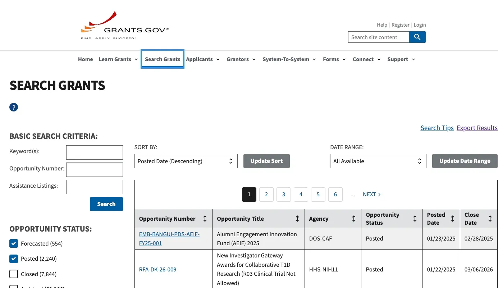Click the site search magnifier button
The image size is (498, 288).
[x=417, y=37]
